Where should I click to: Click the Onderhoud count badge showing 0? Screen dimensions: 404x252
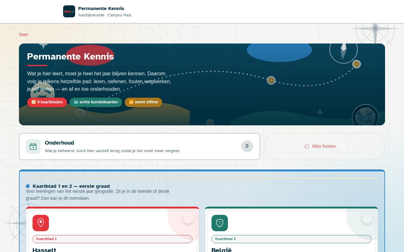[x=247, y=146]
